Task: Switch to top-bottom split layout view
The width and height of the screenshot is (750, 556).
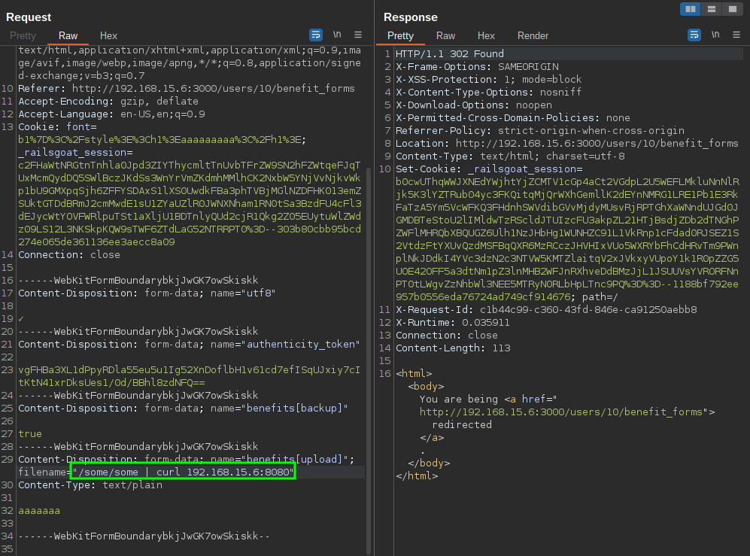Action: tap(711, 9)
